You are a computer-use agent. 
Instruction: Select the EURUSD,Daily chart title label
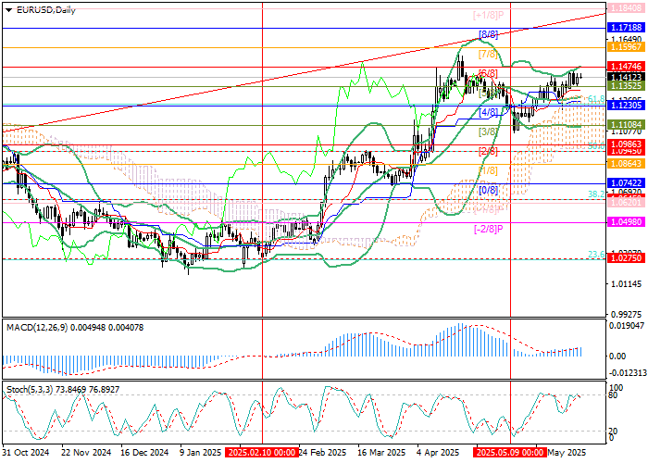coord(39,7)
